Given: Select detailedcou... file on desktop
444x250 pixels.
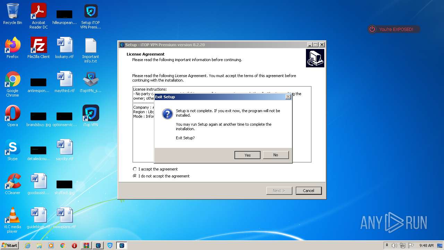Looking at the screenshot, I should click(39, 153).
